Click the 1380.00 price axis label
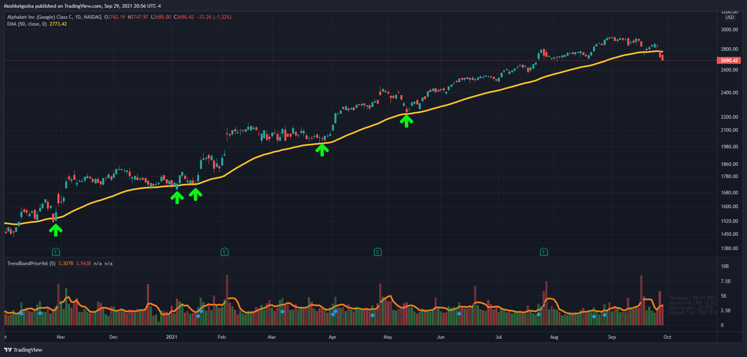 click(729, 248)
